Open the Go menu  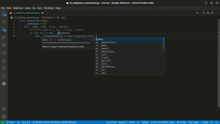coord(34,8)
